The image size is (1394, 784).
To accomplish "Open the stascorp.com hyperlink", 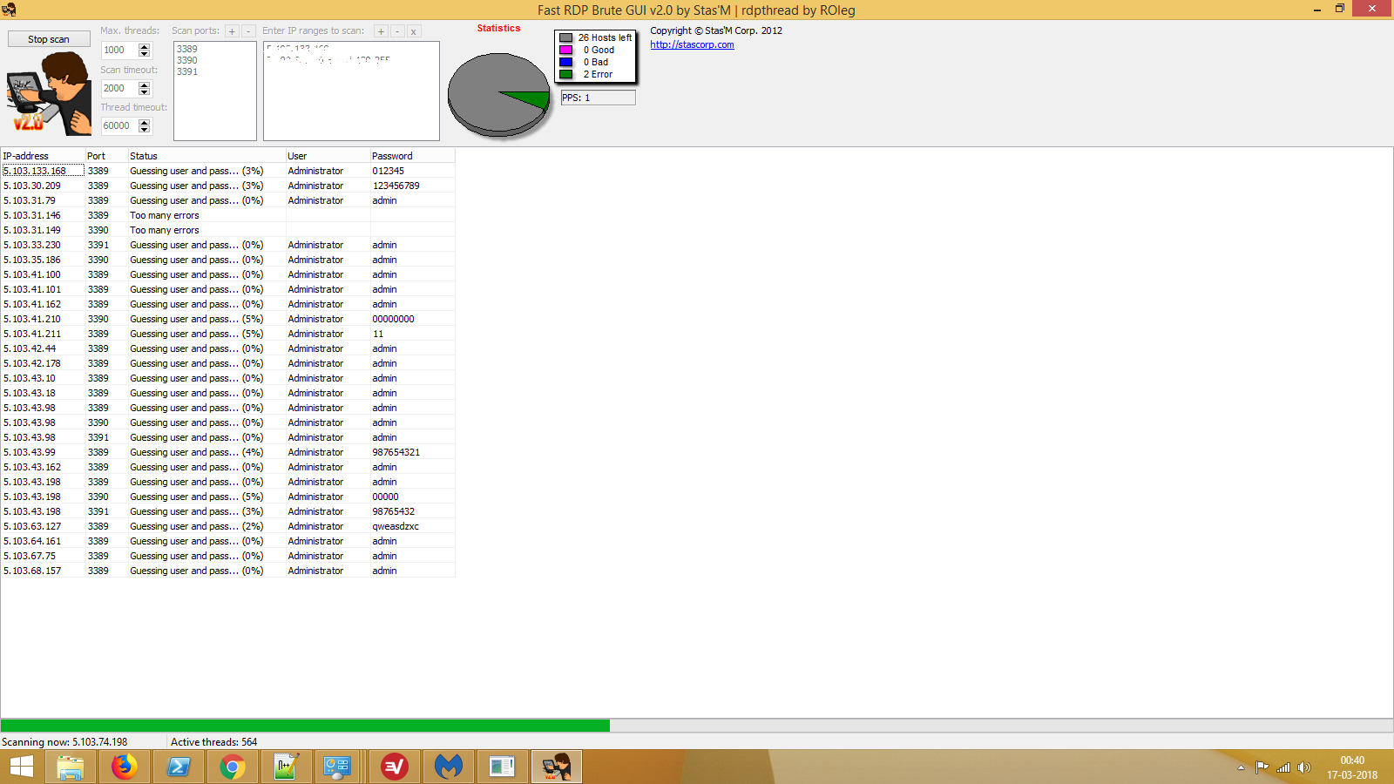I will point(692,44).
